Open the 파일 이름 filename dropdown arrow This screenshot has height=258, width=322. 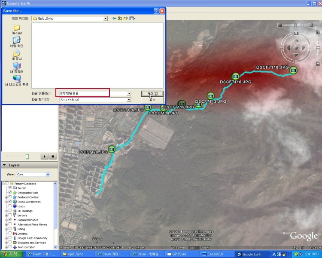129,93
